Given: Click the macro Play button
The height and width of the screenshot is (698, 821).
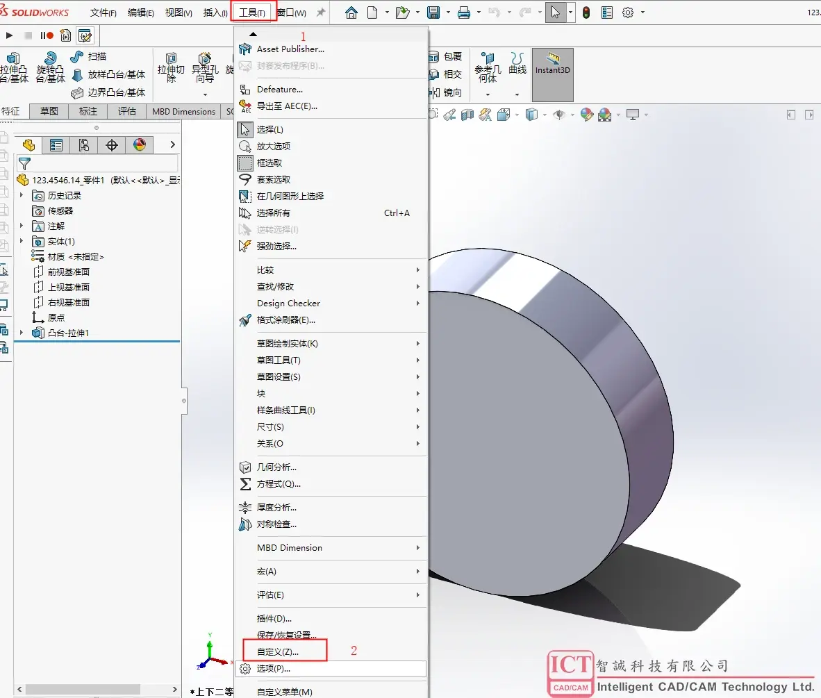Looking at the screenshot, I should 9,35.
